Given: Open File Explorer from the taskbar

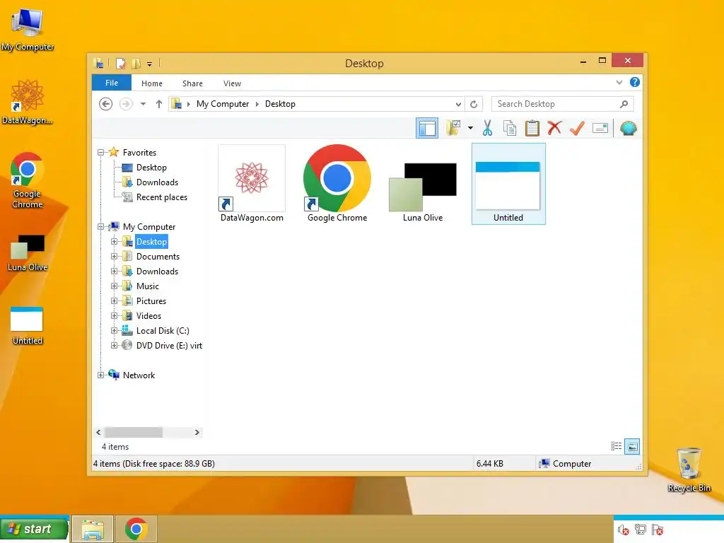Looking at the screenshot, I should [x=93, y=529].
